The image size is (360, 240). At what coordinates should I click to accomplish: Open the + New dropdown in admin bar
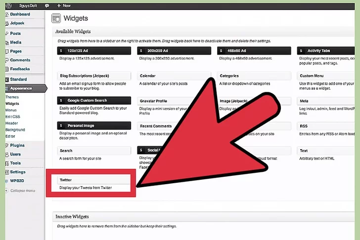pyautogui.click(x=63, y=5)
